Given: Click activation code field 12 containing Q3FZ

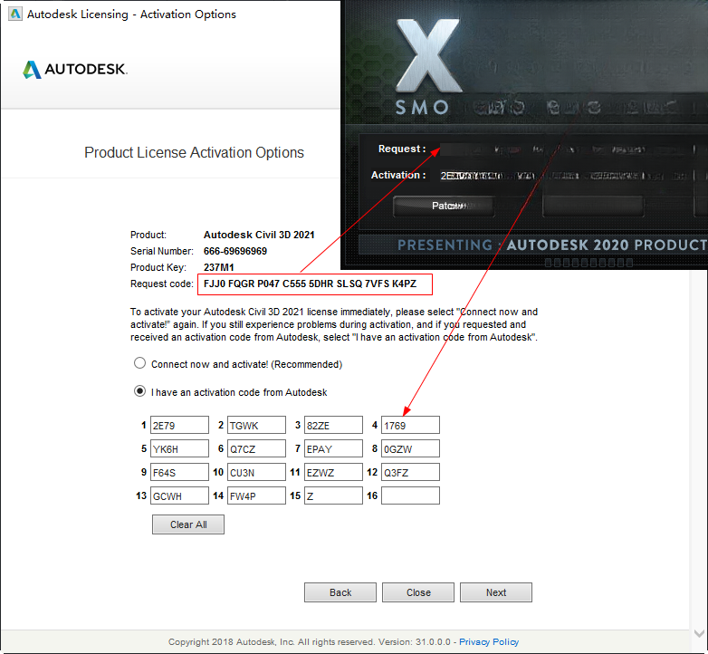Looking at the screenshot, I should tap(410, 472).
